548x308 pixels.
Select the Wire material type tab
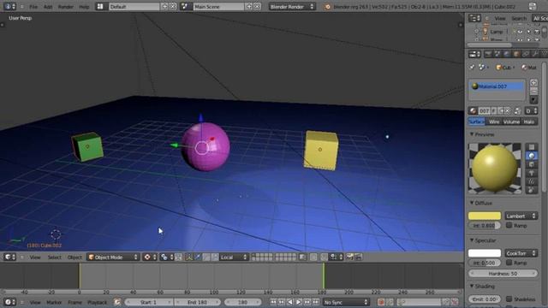[x=494, y=121]
